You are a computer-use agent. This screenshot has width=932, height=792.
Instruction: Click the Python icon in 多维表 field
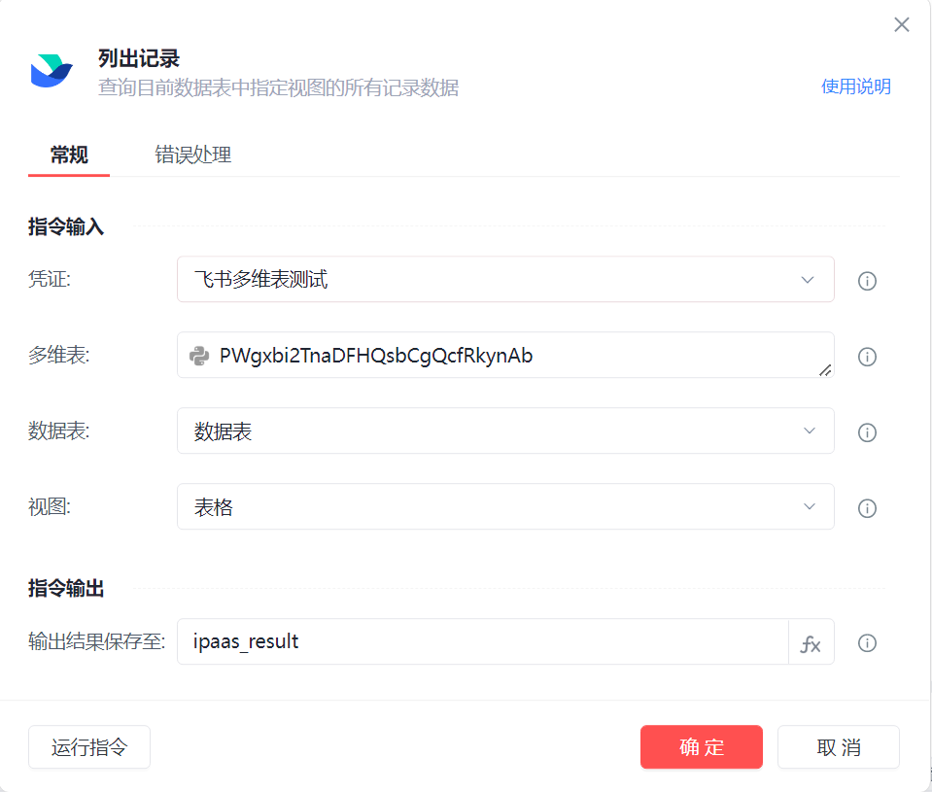click(x=199, y=356)
